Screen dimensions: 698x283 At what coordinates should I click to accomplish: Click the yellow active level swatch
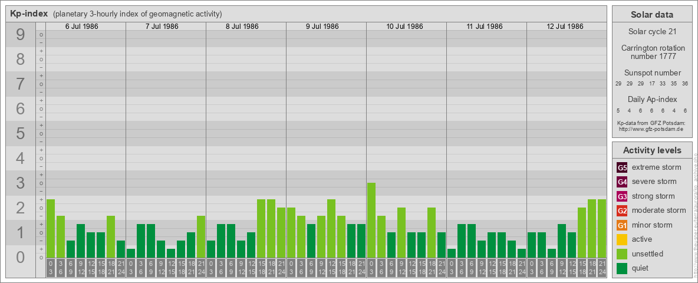tap(622, 239)
